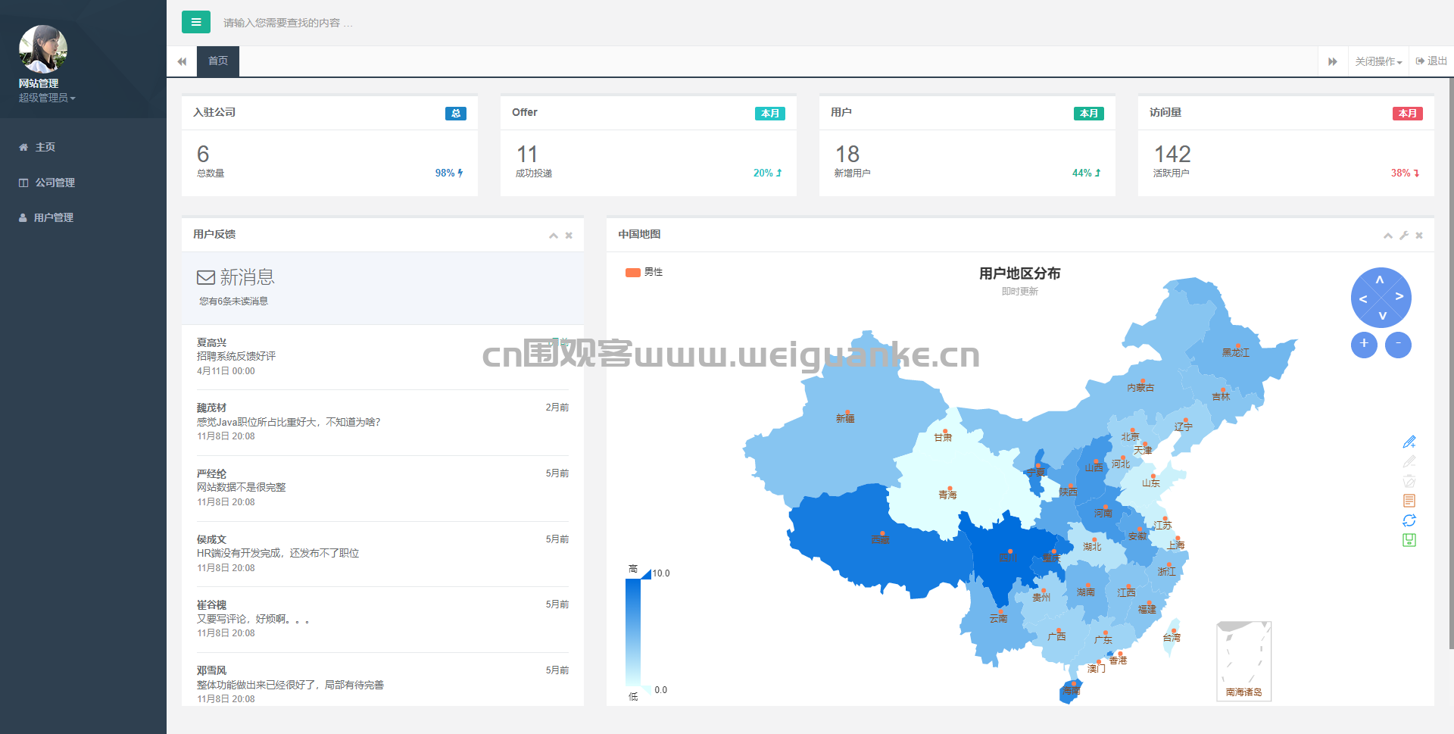Select the 首页 tab

218,61
